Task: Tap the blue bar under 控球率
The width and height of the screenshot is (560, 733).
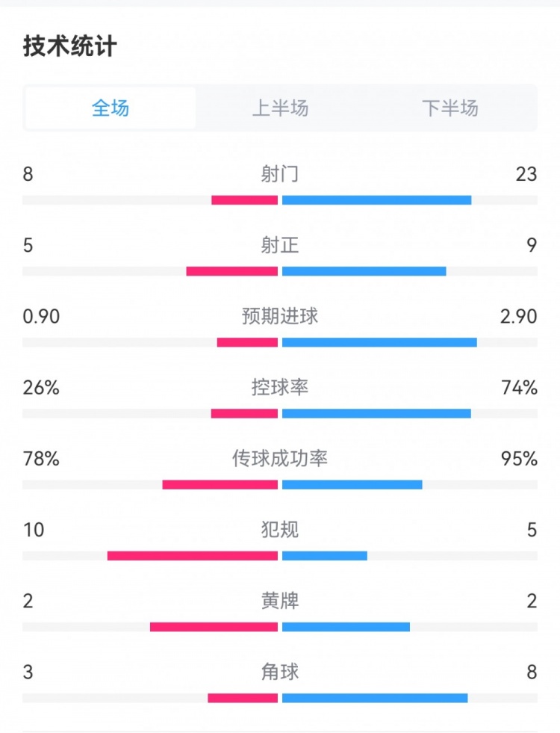Action: click(376, 414)
